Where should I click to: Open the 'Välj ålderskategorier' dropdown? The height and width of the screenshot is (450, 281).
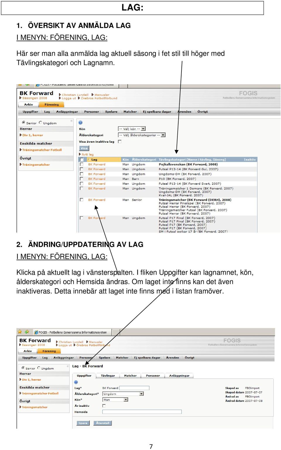(142, 135)
